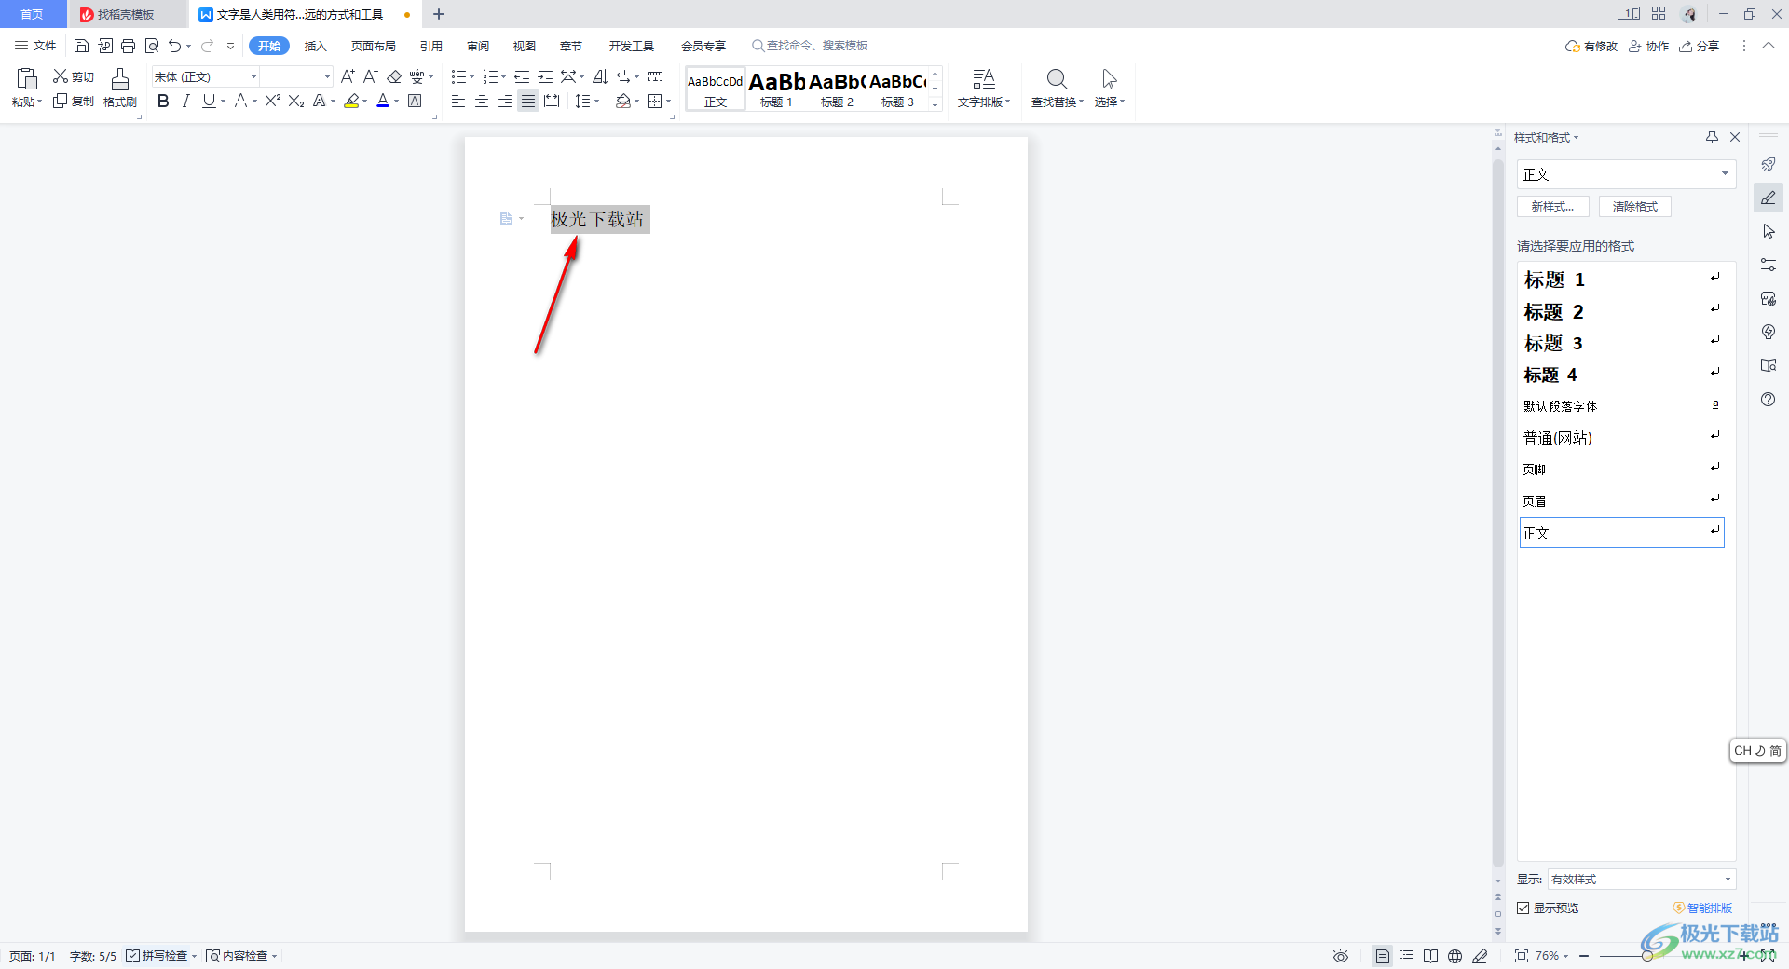Print the document via printer icon
This screenshot has width=1789, height=969.
(x=129, y=46)
